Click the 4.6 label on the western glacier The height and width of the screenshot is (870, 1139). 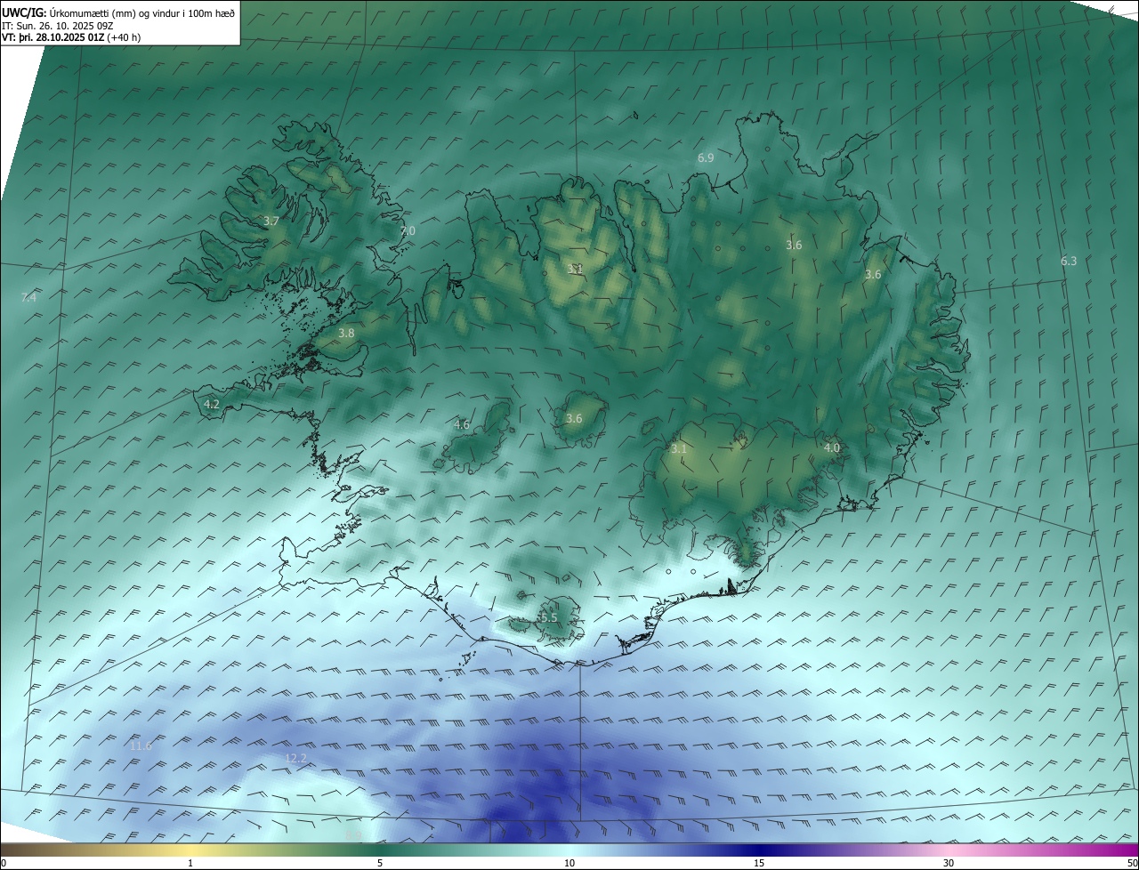[462, 424]
